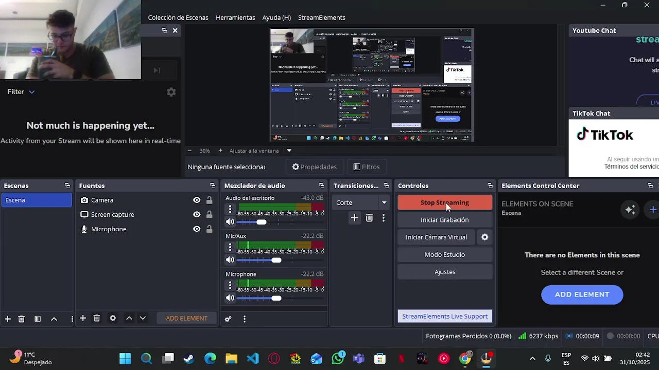Open scene filters icon in Escenas toolbar
Screen dimensions: 659x370
[38, 319]
